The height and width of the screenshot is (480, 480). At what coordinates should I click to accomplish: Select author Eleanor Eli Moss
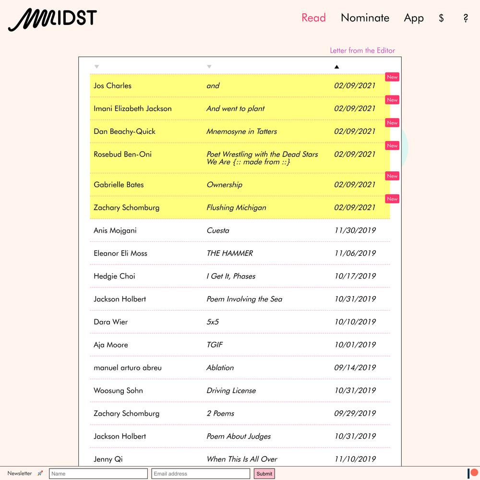(x=120, y=253)
